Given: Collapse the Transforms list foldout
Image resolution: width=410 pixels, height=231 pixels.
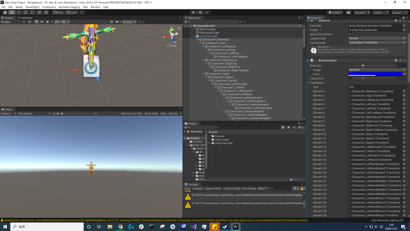Looking at the screenshot, I should coord(309,83).
